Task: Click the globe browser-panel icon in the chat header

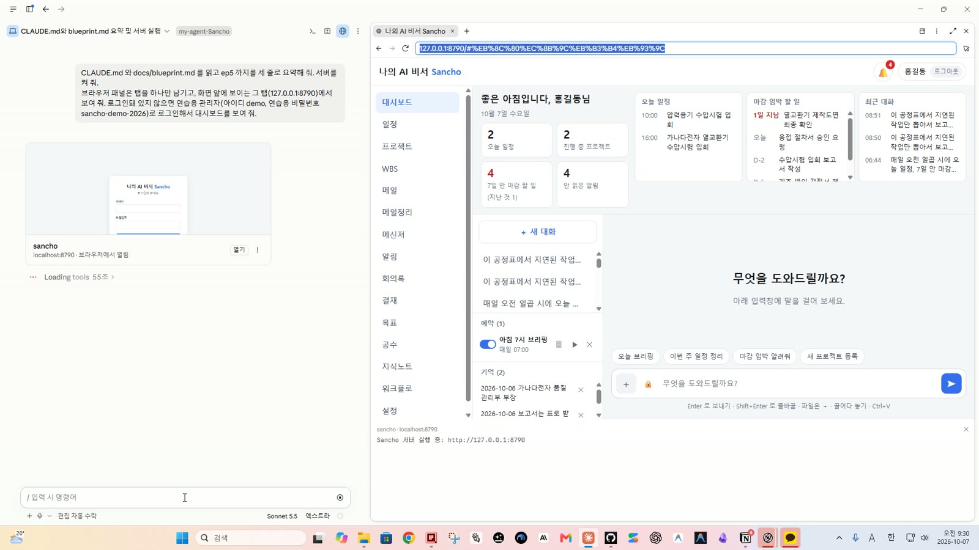Action: coord(343,31)
